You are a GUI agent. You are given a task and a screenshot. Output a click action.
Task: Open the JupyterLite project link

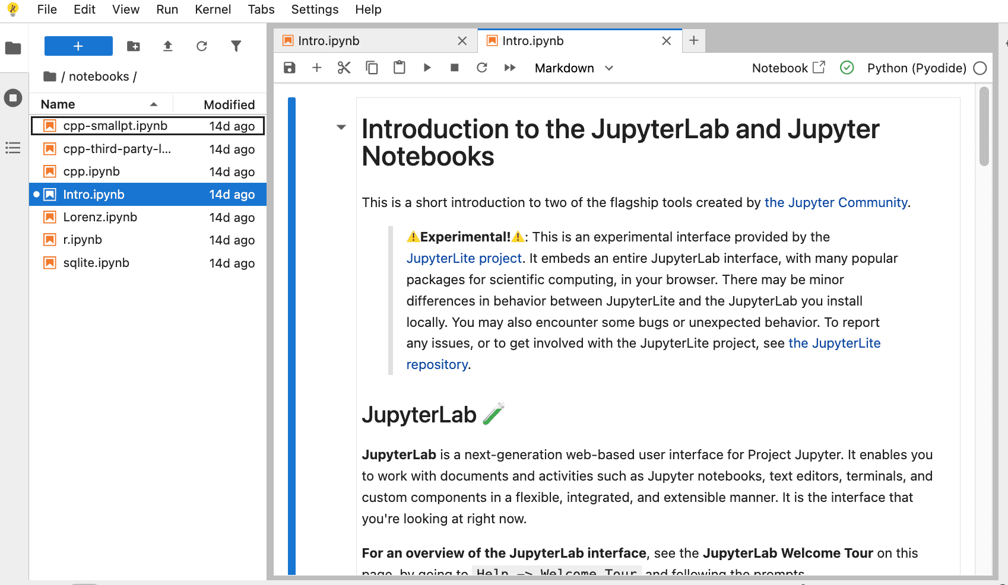[x=464, y=258]
